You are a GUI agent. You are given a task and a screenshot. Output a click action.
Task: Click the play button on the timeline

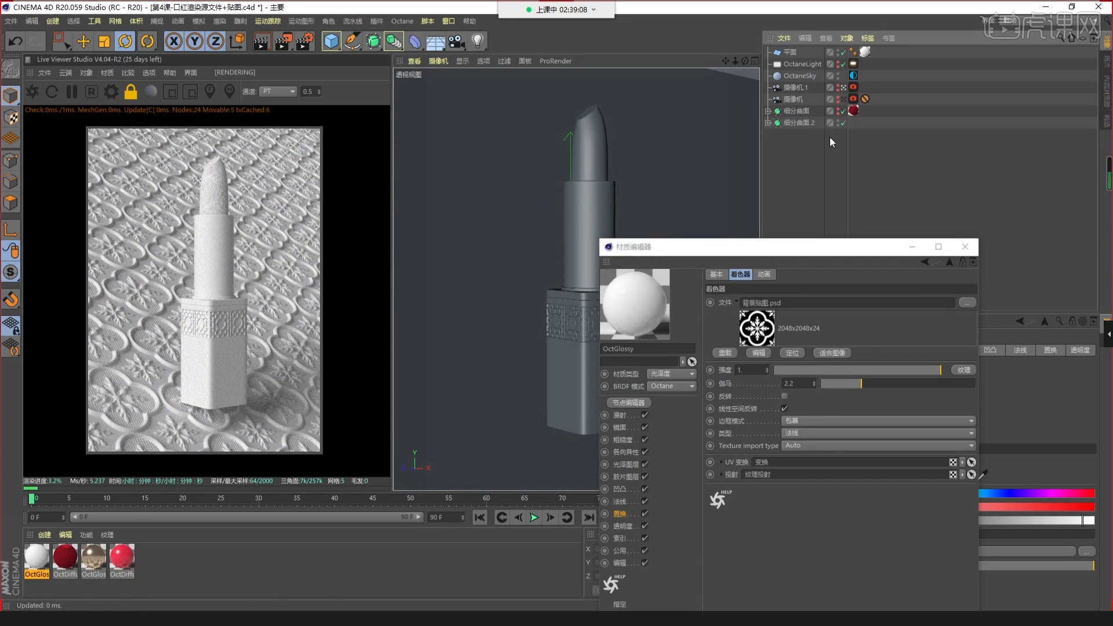coord(534,518)
